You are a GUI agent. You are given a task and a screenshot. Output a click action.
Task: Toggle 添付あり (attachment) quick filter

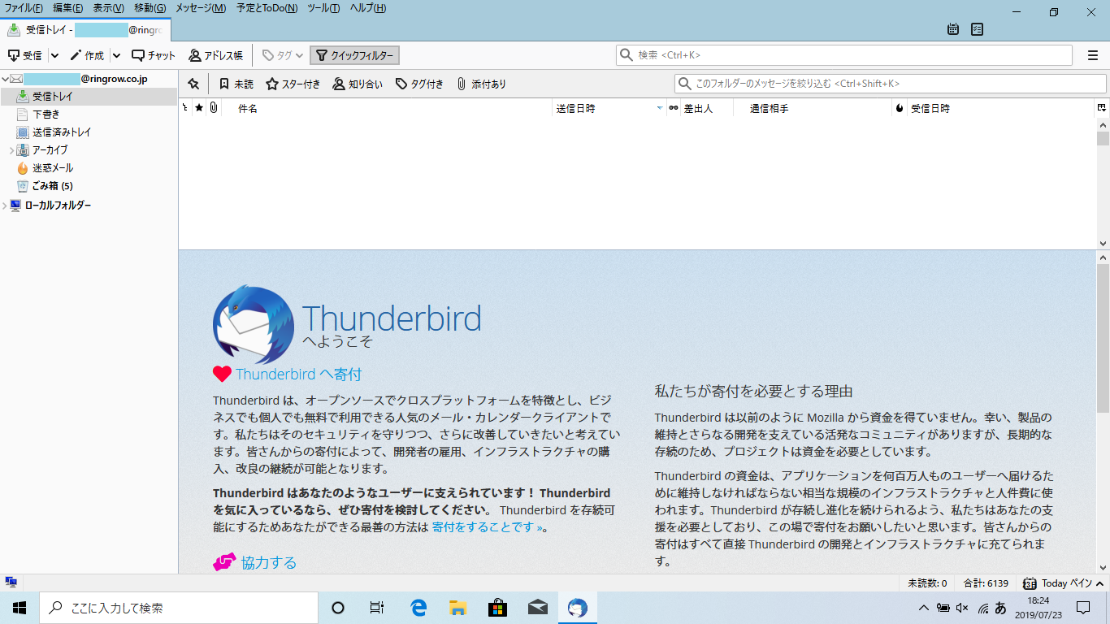point(481,84)
